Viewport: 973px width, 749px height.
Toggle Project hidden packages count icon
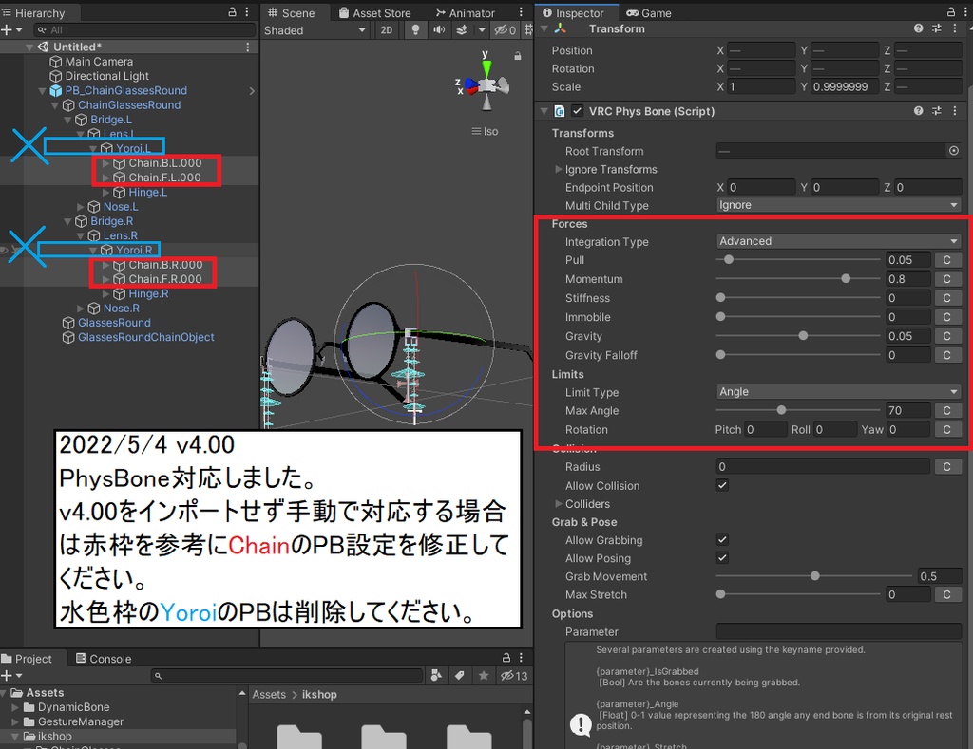(x=513, y=675)
